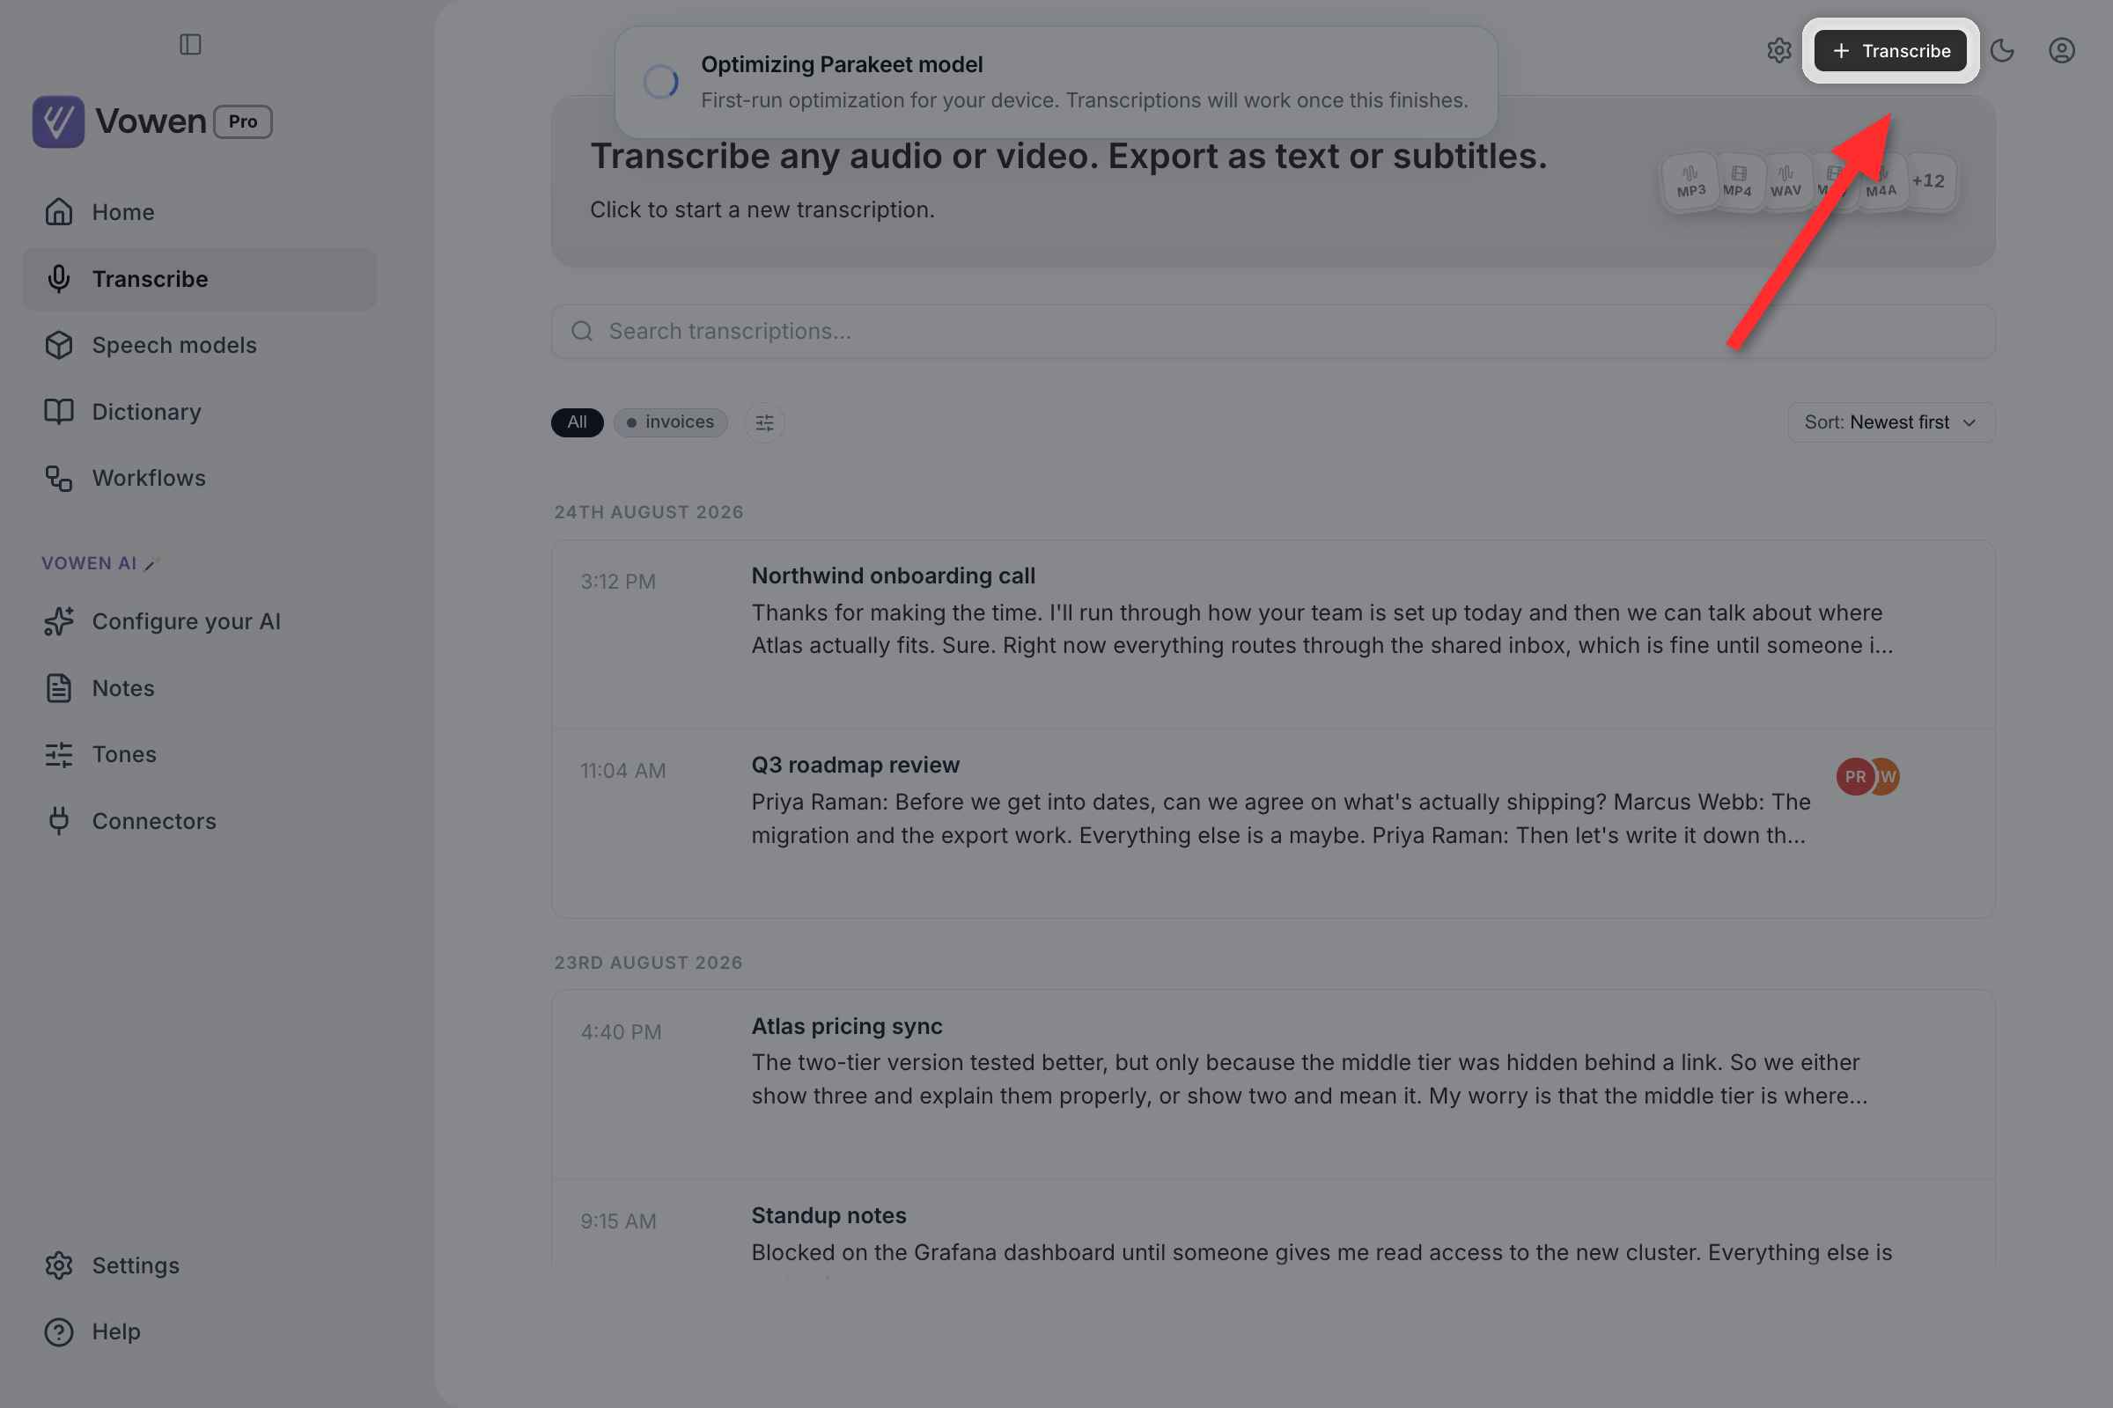This screenshot has height=1408, width=2113.
Task: Click the Connectors plug icon
Action: click(58, 821)
